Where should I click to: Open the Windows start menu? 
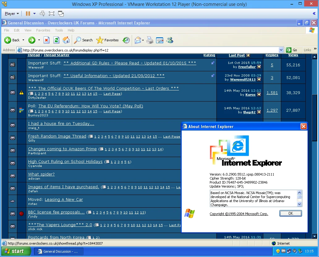16,251
